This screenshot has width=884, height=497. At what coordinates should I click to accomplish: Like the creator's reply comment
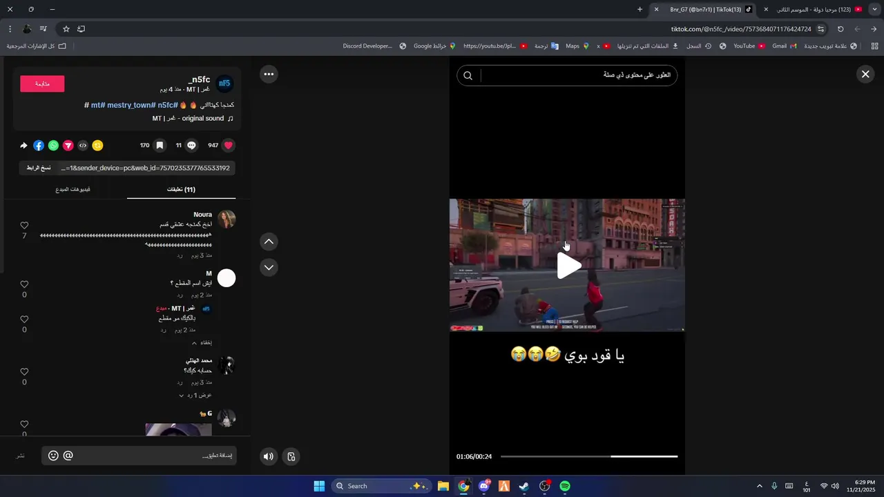pos(24,320)
